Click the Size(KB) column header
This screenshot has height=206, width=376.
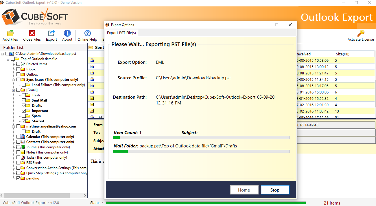[354, 54]
